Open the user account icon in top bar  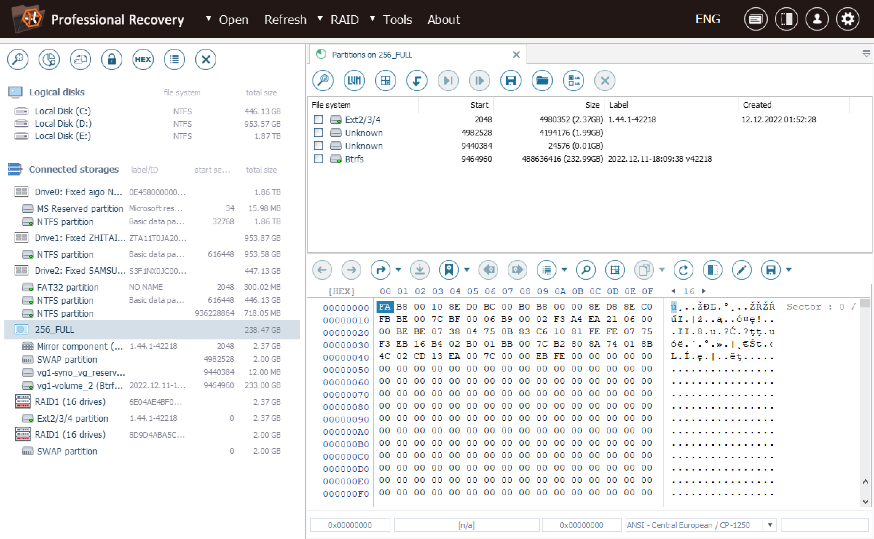(x=817, y=19)
